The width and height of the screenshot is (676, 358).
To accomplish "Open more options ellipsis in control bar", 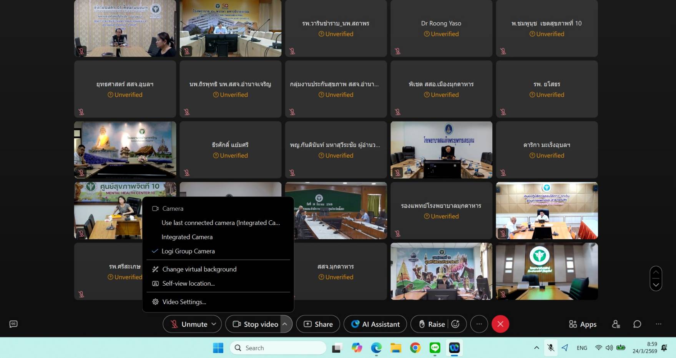I will coord(479,324).
